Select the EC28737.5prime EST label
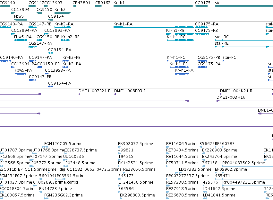Screen dimensions: 273x200 click(x=81, y=150)
